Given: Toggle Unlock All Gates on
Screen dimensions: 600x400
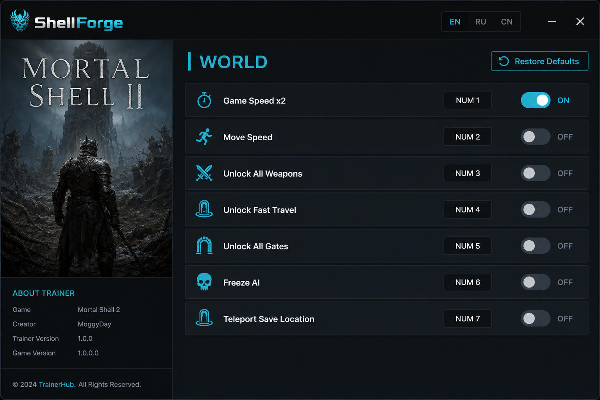Looking at the screenshot, I should pos(536,246).
